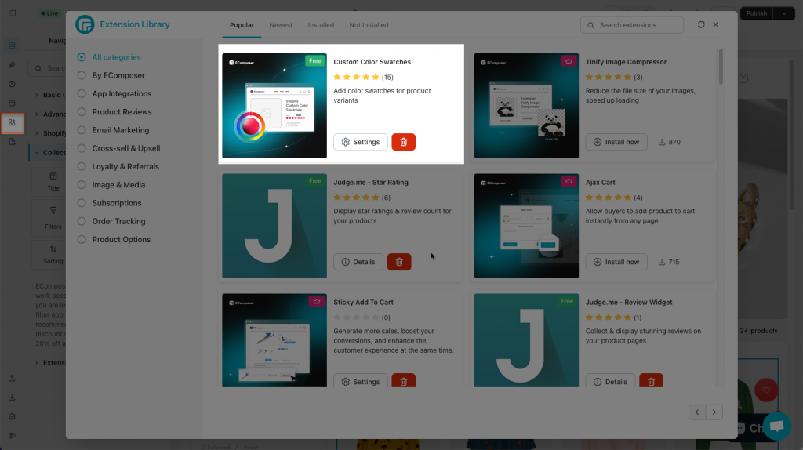
Task: Close the Extension Library dialog
Action: (715, 24)
